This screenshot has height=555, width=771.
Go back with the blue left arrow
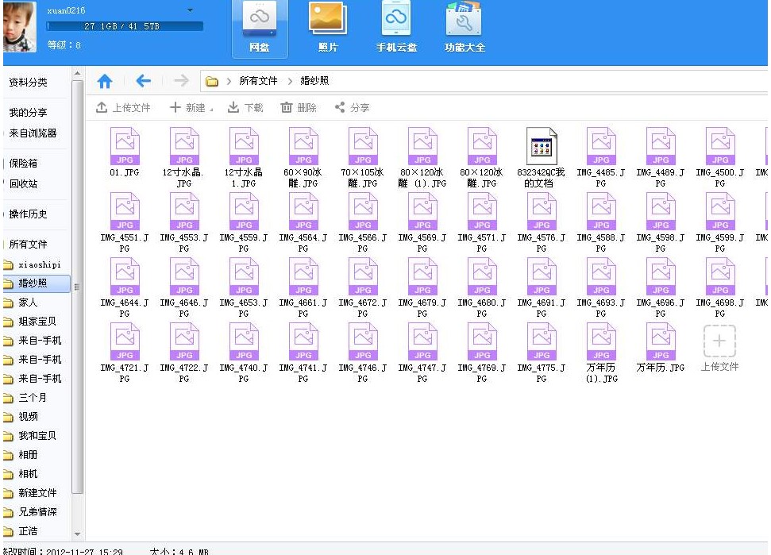(x=143, y=81)
